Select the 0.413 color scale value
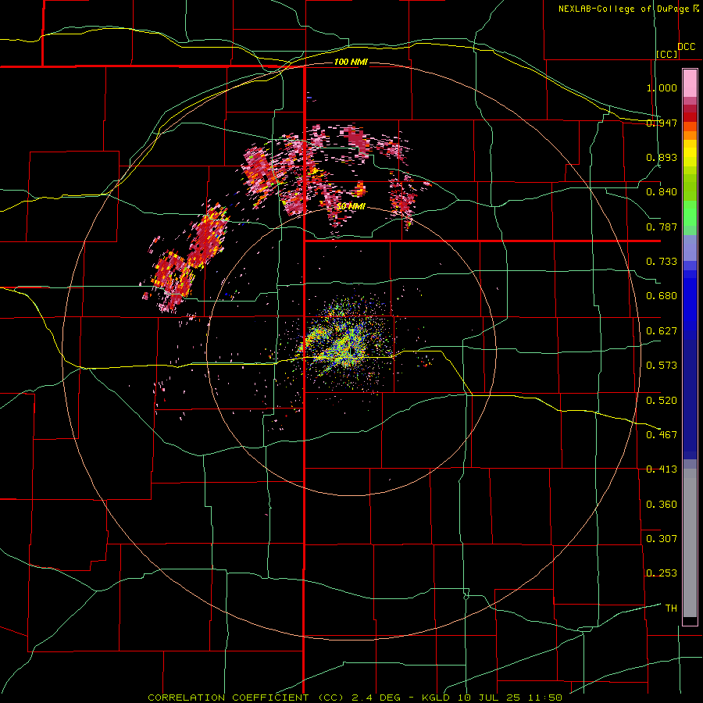The height and width of the screenshot is (703, 703). [662, 469]
